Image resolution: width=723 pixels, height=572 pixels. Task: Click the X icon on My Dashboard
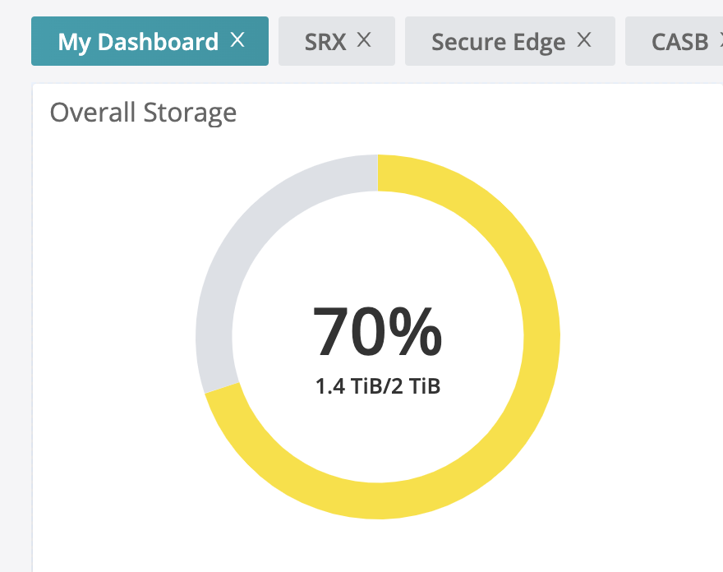237,39
